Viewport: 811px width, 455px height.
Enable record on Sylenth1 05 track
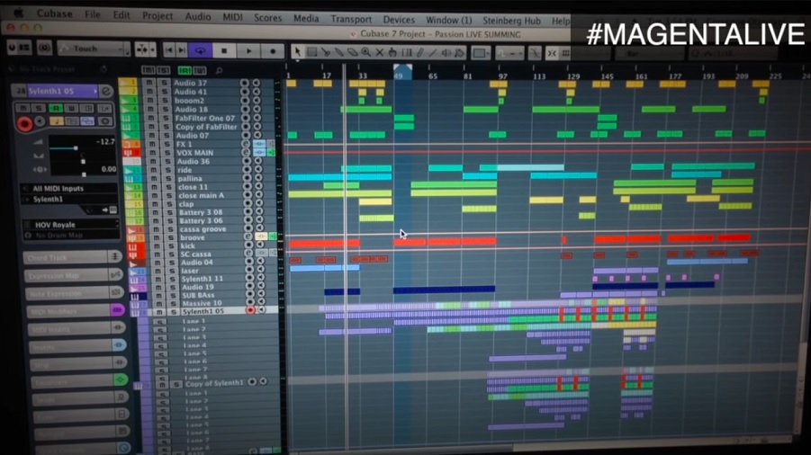pos(250,310)
